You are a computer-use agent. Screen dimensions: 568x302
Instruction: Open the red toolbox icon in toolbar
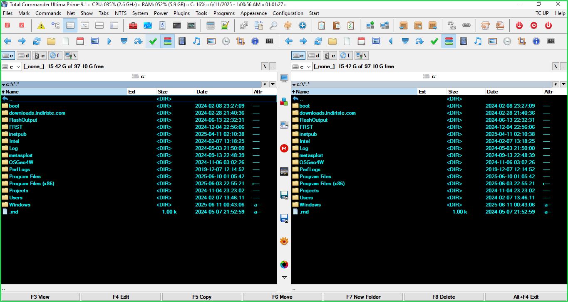pos(133,25)
